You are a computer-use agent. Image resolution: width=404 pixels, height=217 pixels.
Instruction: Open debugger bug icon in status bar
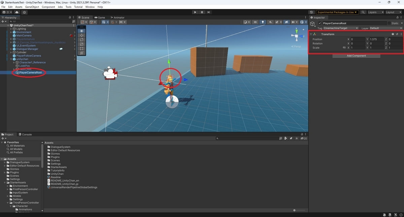[384, 215]
